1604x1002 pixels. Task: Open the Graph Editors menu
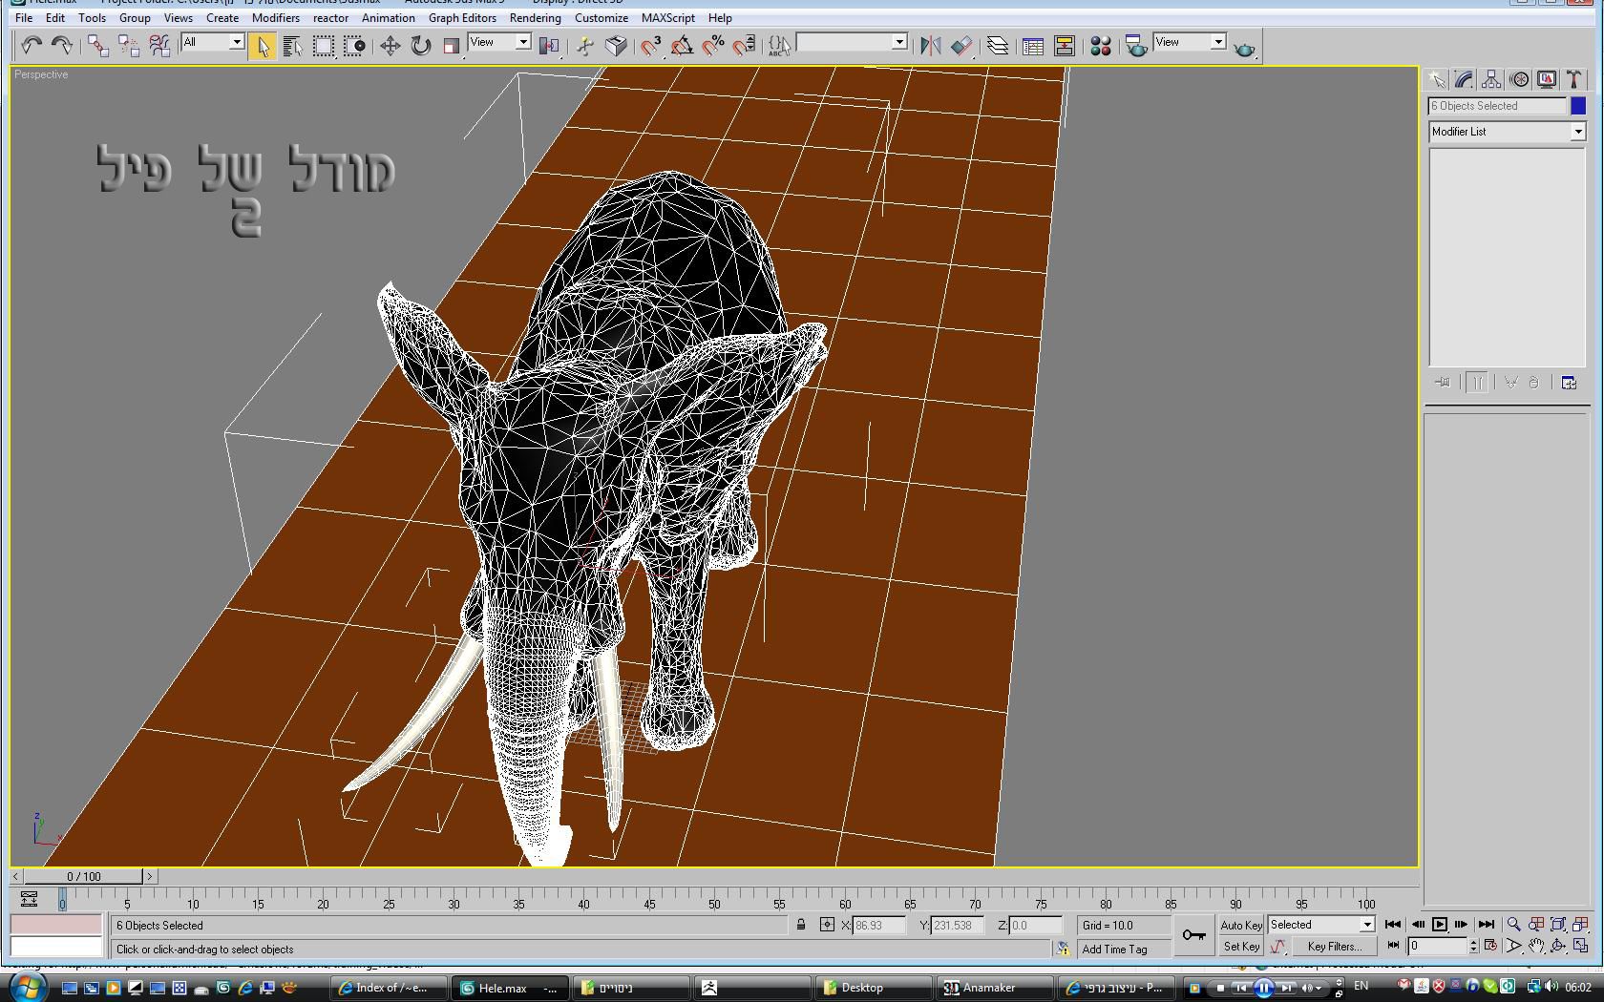(x=461, y=17)
